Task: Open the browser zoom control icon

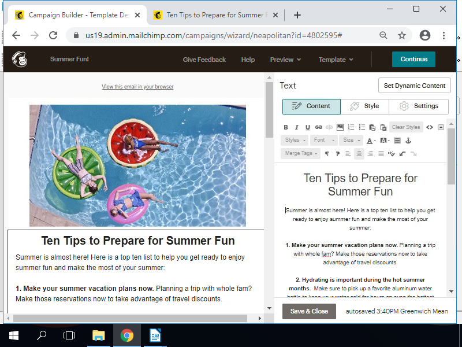Action: (x=383, y=35)
